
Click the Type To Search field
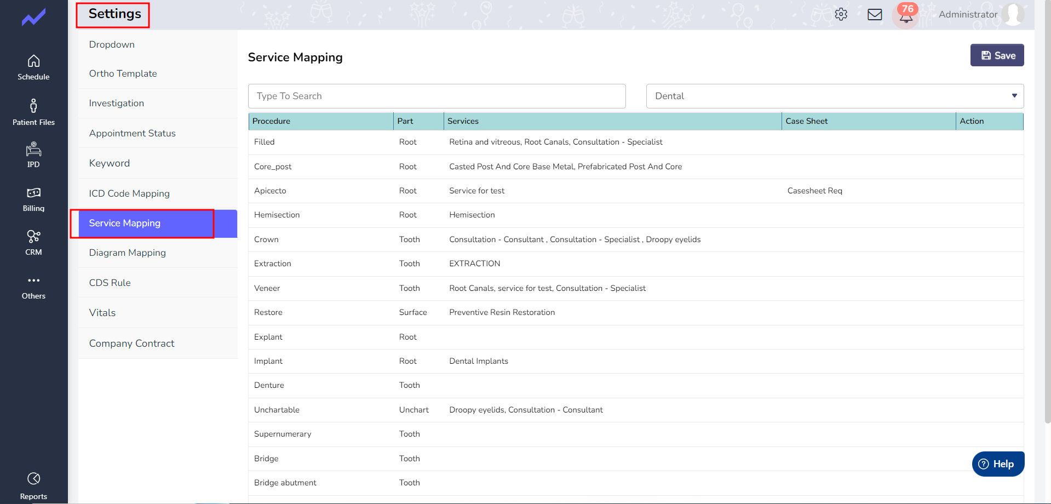tap(437, 96)
